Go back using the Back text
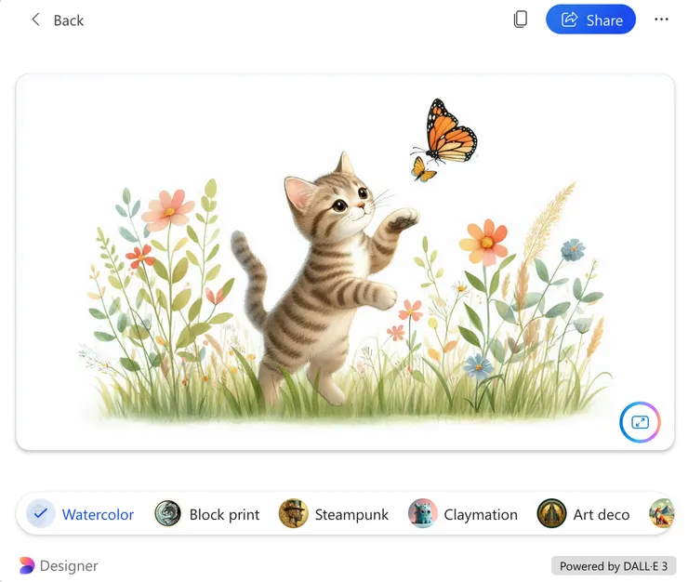Screen dimensions: 688x582 click(69, 20)
